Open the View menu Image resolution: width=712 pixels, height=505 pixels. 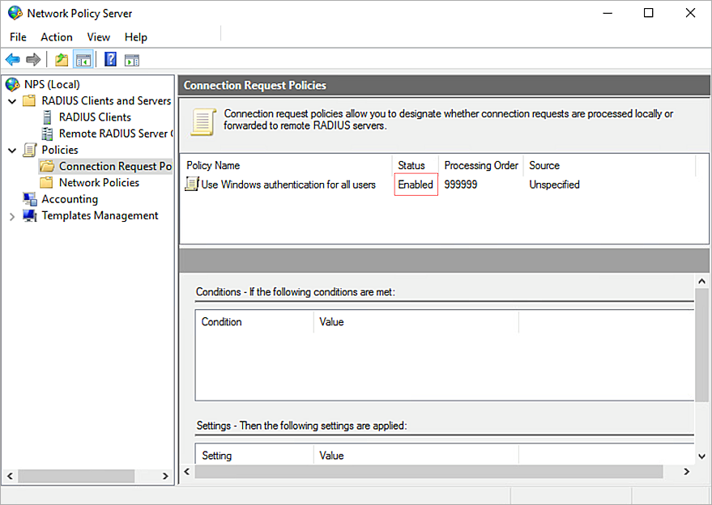pos(98,37)
